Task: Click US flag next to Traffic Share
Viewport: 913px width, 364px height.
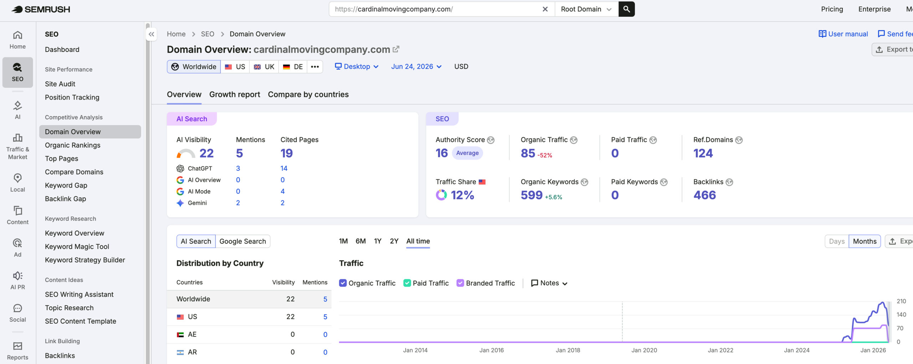Action: point(482,182)
